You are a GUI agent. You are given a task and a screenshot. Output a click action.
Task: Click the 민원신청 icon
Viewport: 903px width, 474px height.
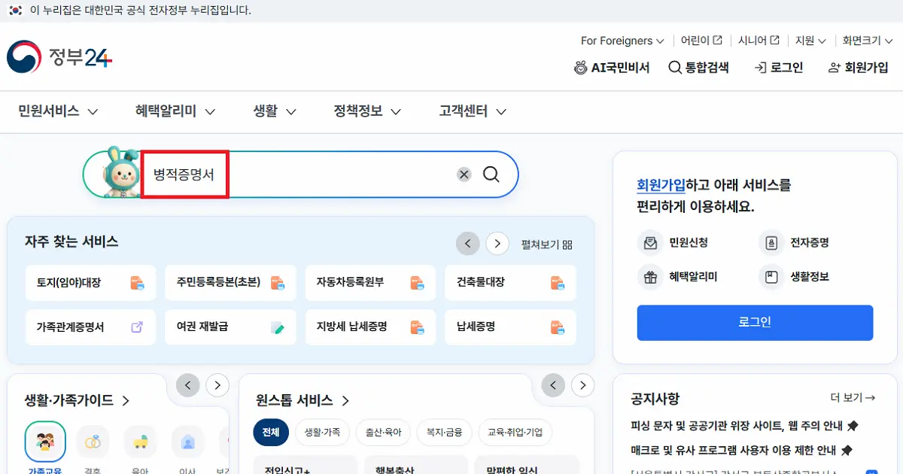coord(649,243)
